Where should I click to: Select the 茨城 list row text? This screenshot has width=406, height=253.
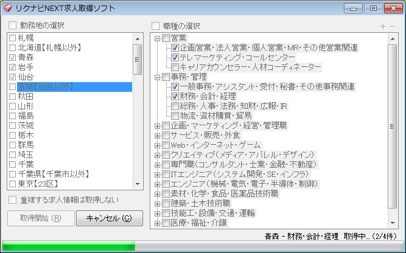pyautogui.click(x=26, y=125)
